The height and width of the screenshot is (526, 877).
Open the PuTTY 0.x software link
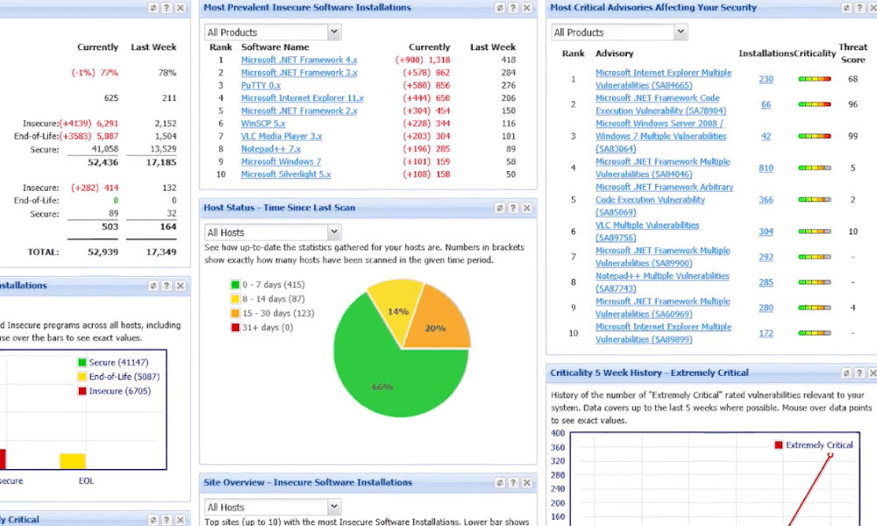click(260, 86)
